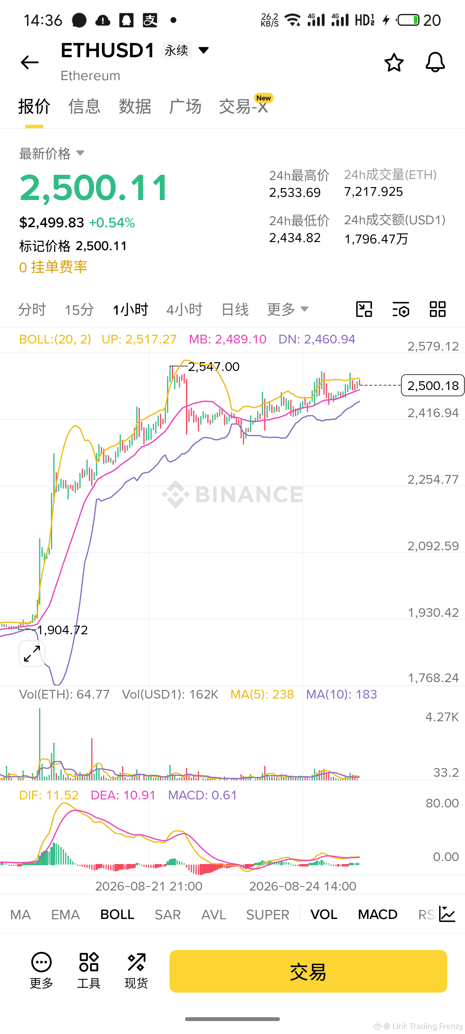Viewport: 465px width, 1034px height.
Task: Go back with the left arrow
Action: click(x=29, y=62)
